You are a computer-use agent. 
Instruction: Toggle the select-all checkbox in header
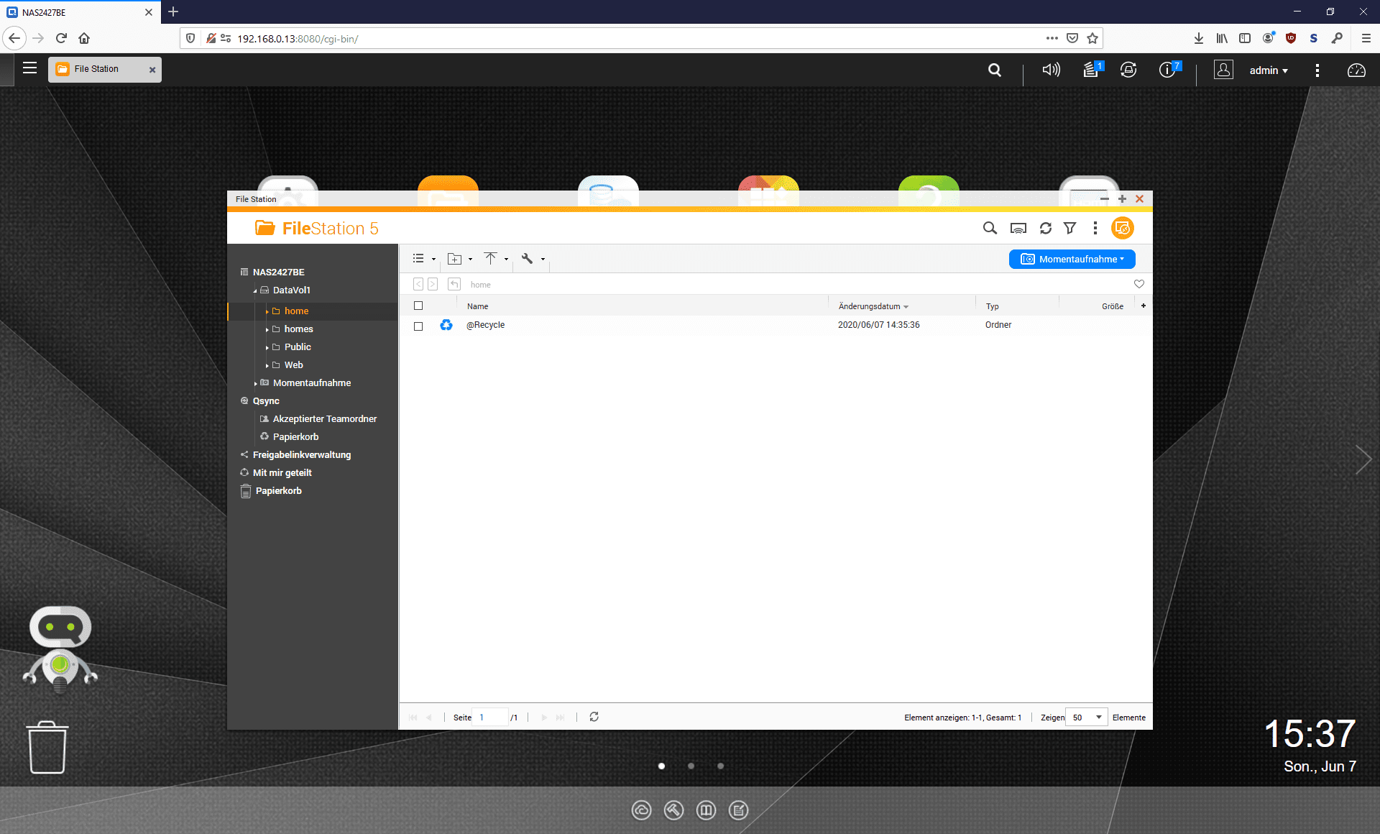point(419,306)
